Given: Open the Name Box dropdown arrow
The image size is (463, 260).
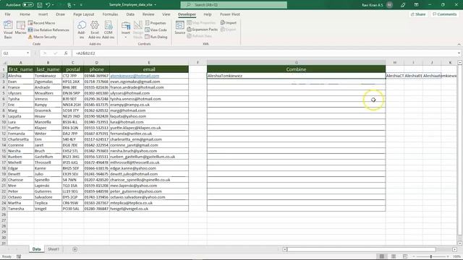Looking at the screenshot, I should coord(27,53).
